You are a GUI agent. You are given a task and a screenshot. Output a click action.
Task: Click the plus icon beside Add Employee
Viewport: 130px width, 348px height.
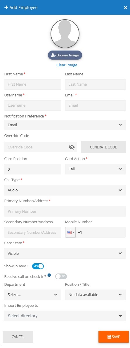[6, 8]
